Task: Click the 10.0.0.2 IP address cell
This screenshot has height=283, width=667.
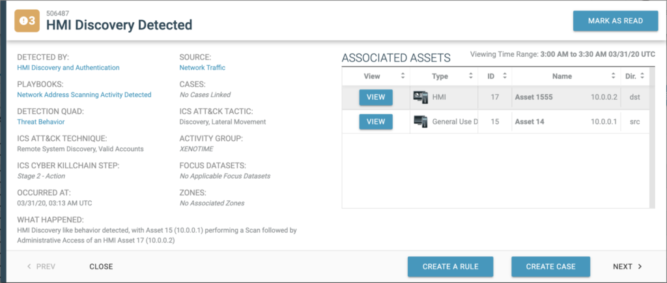Action: click(x=604, y=97)
